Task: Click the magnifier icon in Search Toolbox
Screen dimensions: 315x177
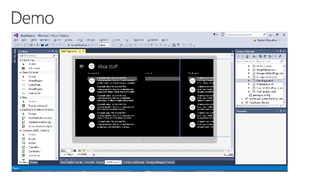Action: coord(54,56)
